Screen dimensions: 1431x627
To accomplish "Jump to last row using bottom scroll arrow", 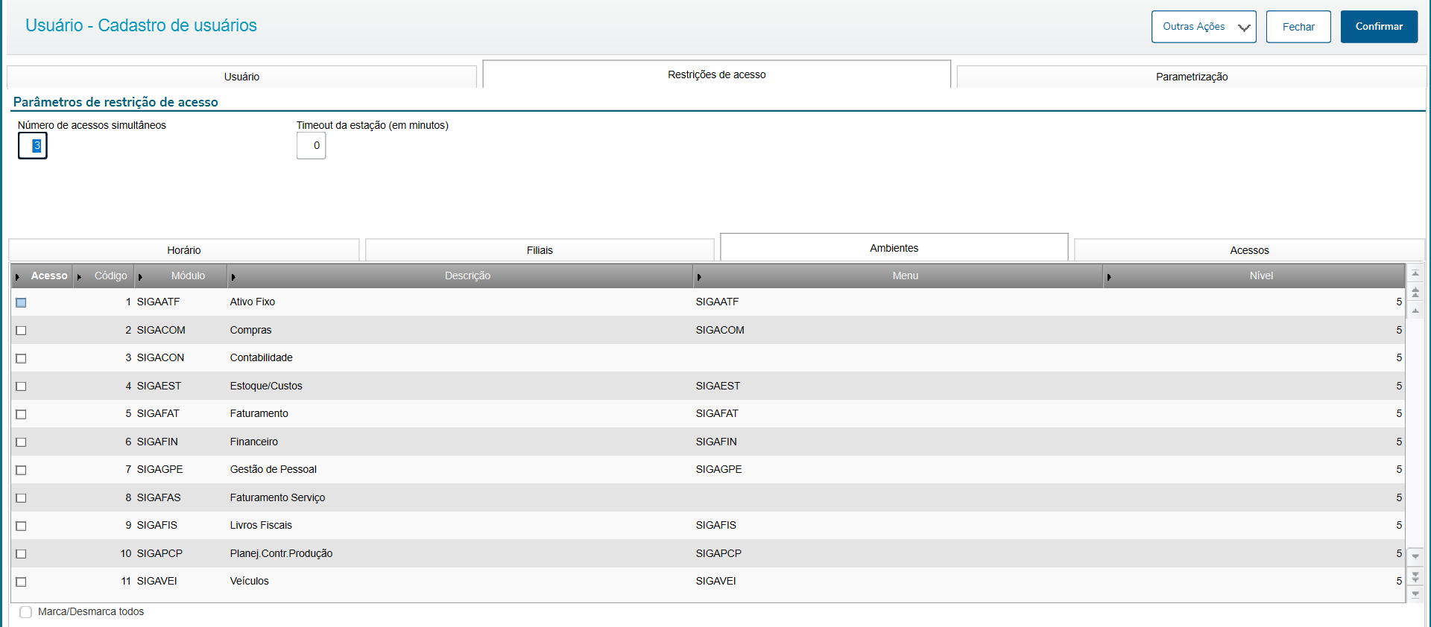I will (1415, 594).
